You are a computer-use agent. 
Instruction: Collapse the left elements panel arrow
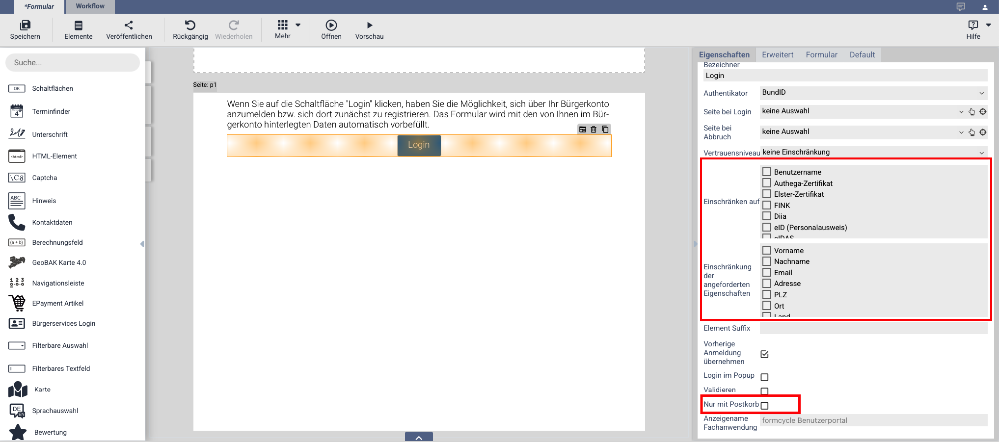point(142,244)
